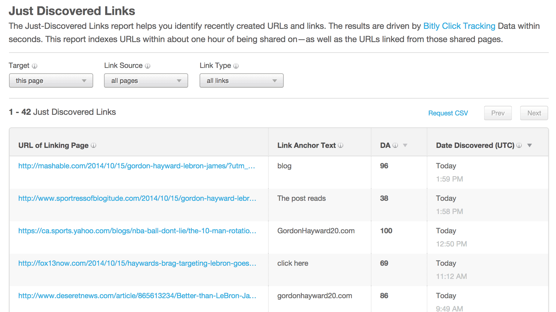
Task: Click the 'Just Discovered Links' page heading
Action: [x=72, y=11]
